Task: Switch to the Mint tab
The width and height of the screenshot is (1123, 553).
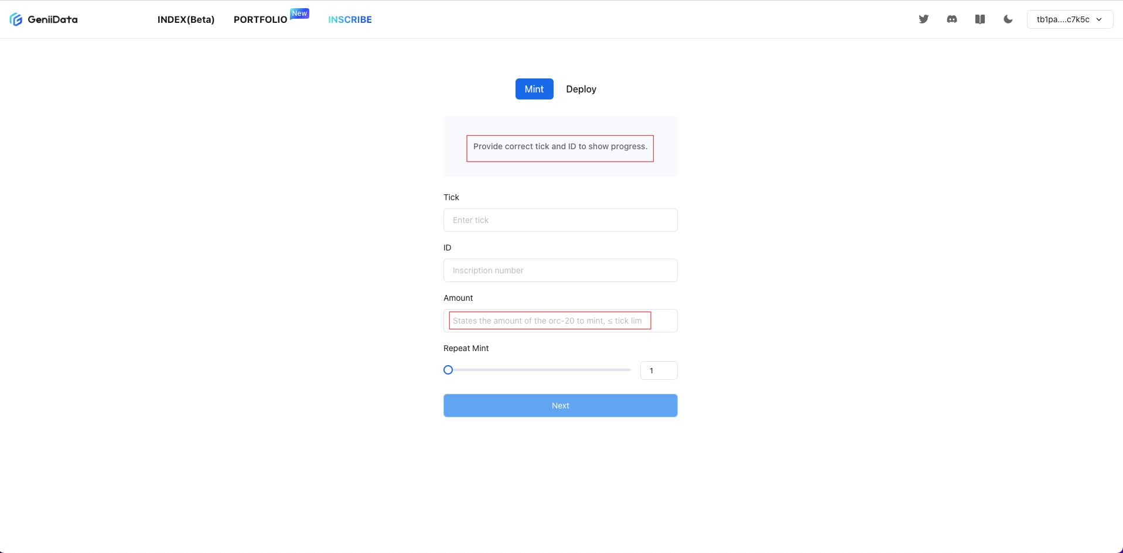Action: [x=534, y=89]
